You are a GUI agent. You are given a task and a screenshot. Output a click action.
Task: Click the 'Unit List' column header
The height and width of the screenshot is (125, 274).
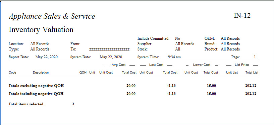click(232, 73)
